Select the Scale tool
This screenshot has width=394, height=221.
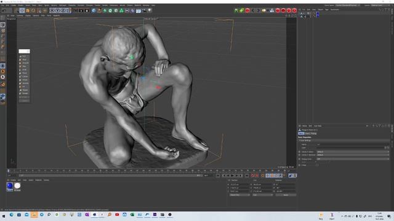coord(28,10)
